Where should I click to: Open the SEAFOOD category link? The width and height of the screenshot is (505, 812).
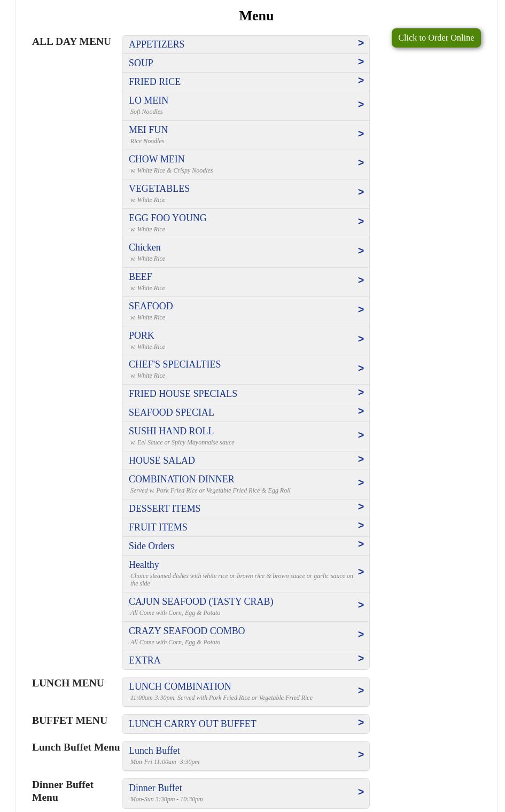[x=151, y=306]
